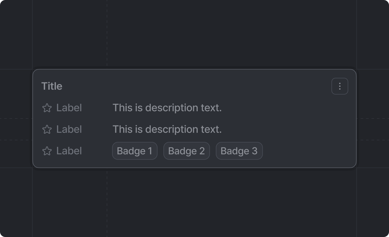Click the Label text beside the badges
The width and height of the screenshot is (389, 237).
69,151
